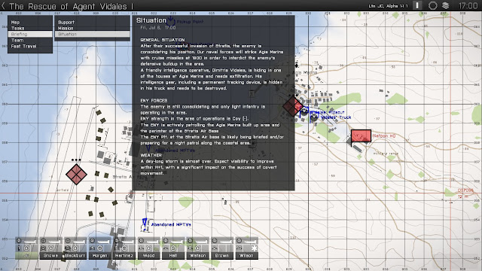This screenshot has height=271, width=482.
Task: Click the Agia Marina enemy diamond marker
Action: point(293,106)
